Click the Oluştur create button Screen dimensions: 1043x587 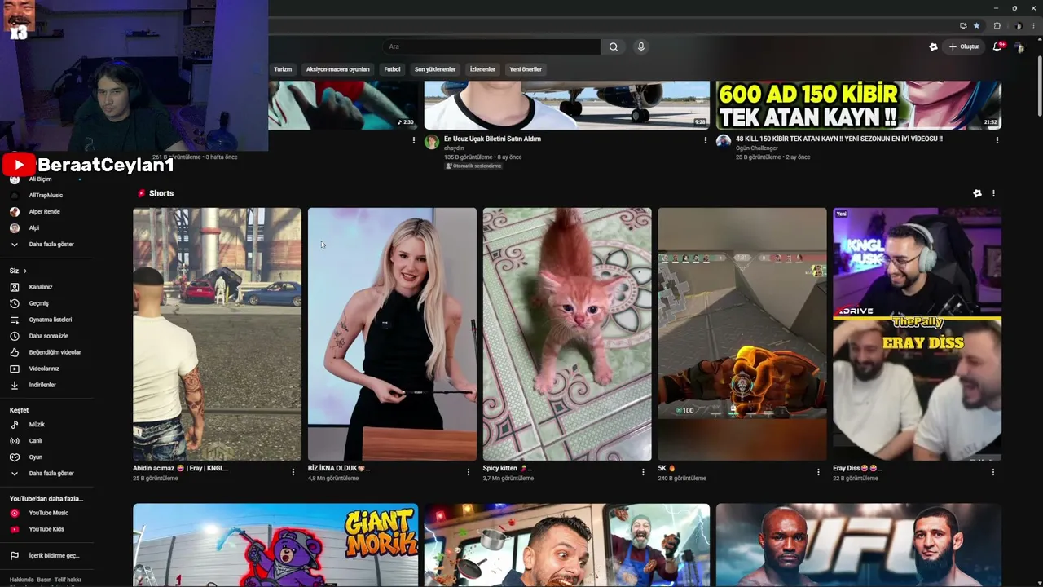coord(964,46)
